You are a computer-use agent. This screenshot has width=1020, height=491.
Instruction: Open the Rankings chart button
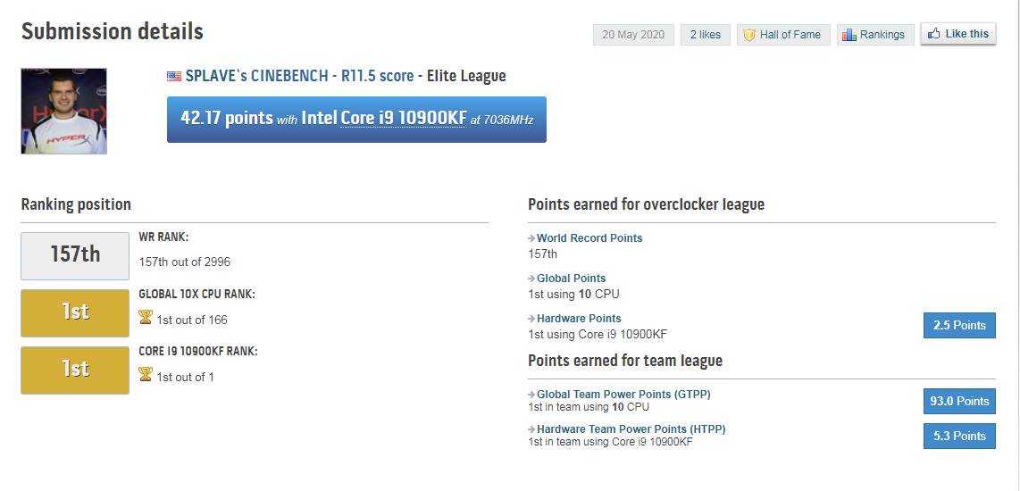(875, 35)
